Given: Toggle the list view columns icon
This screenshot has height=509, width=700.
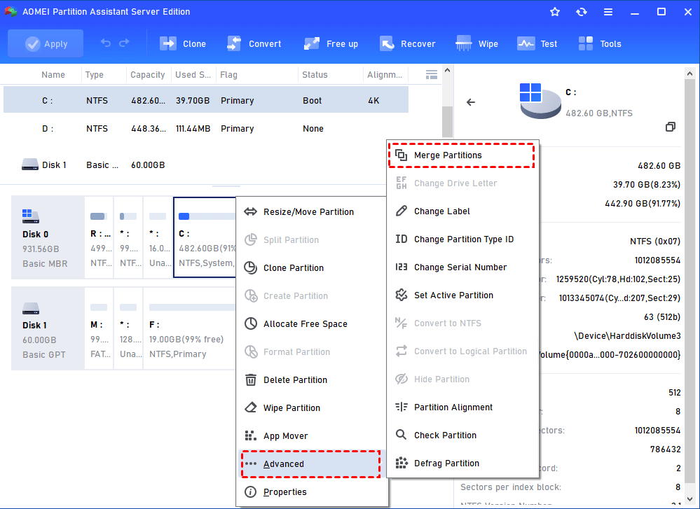Looking at the screenshot, I should [431, 74].
